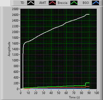
Task: Click the red AMT plot legend icon
Action: tap(52, 3)
